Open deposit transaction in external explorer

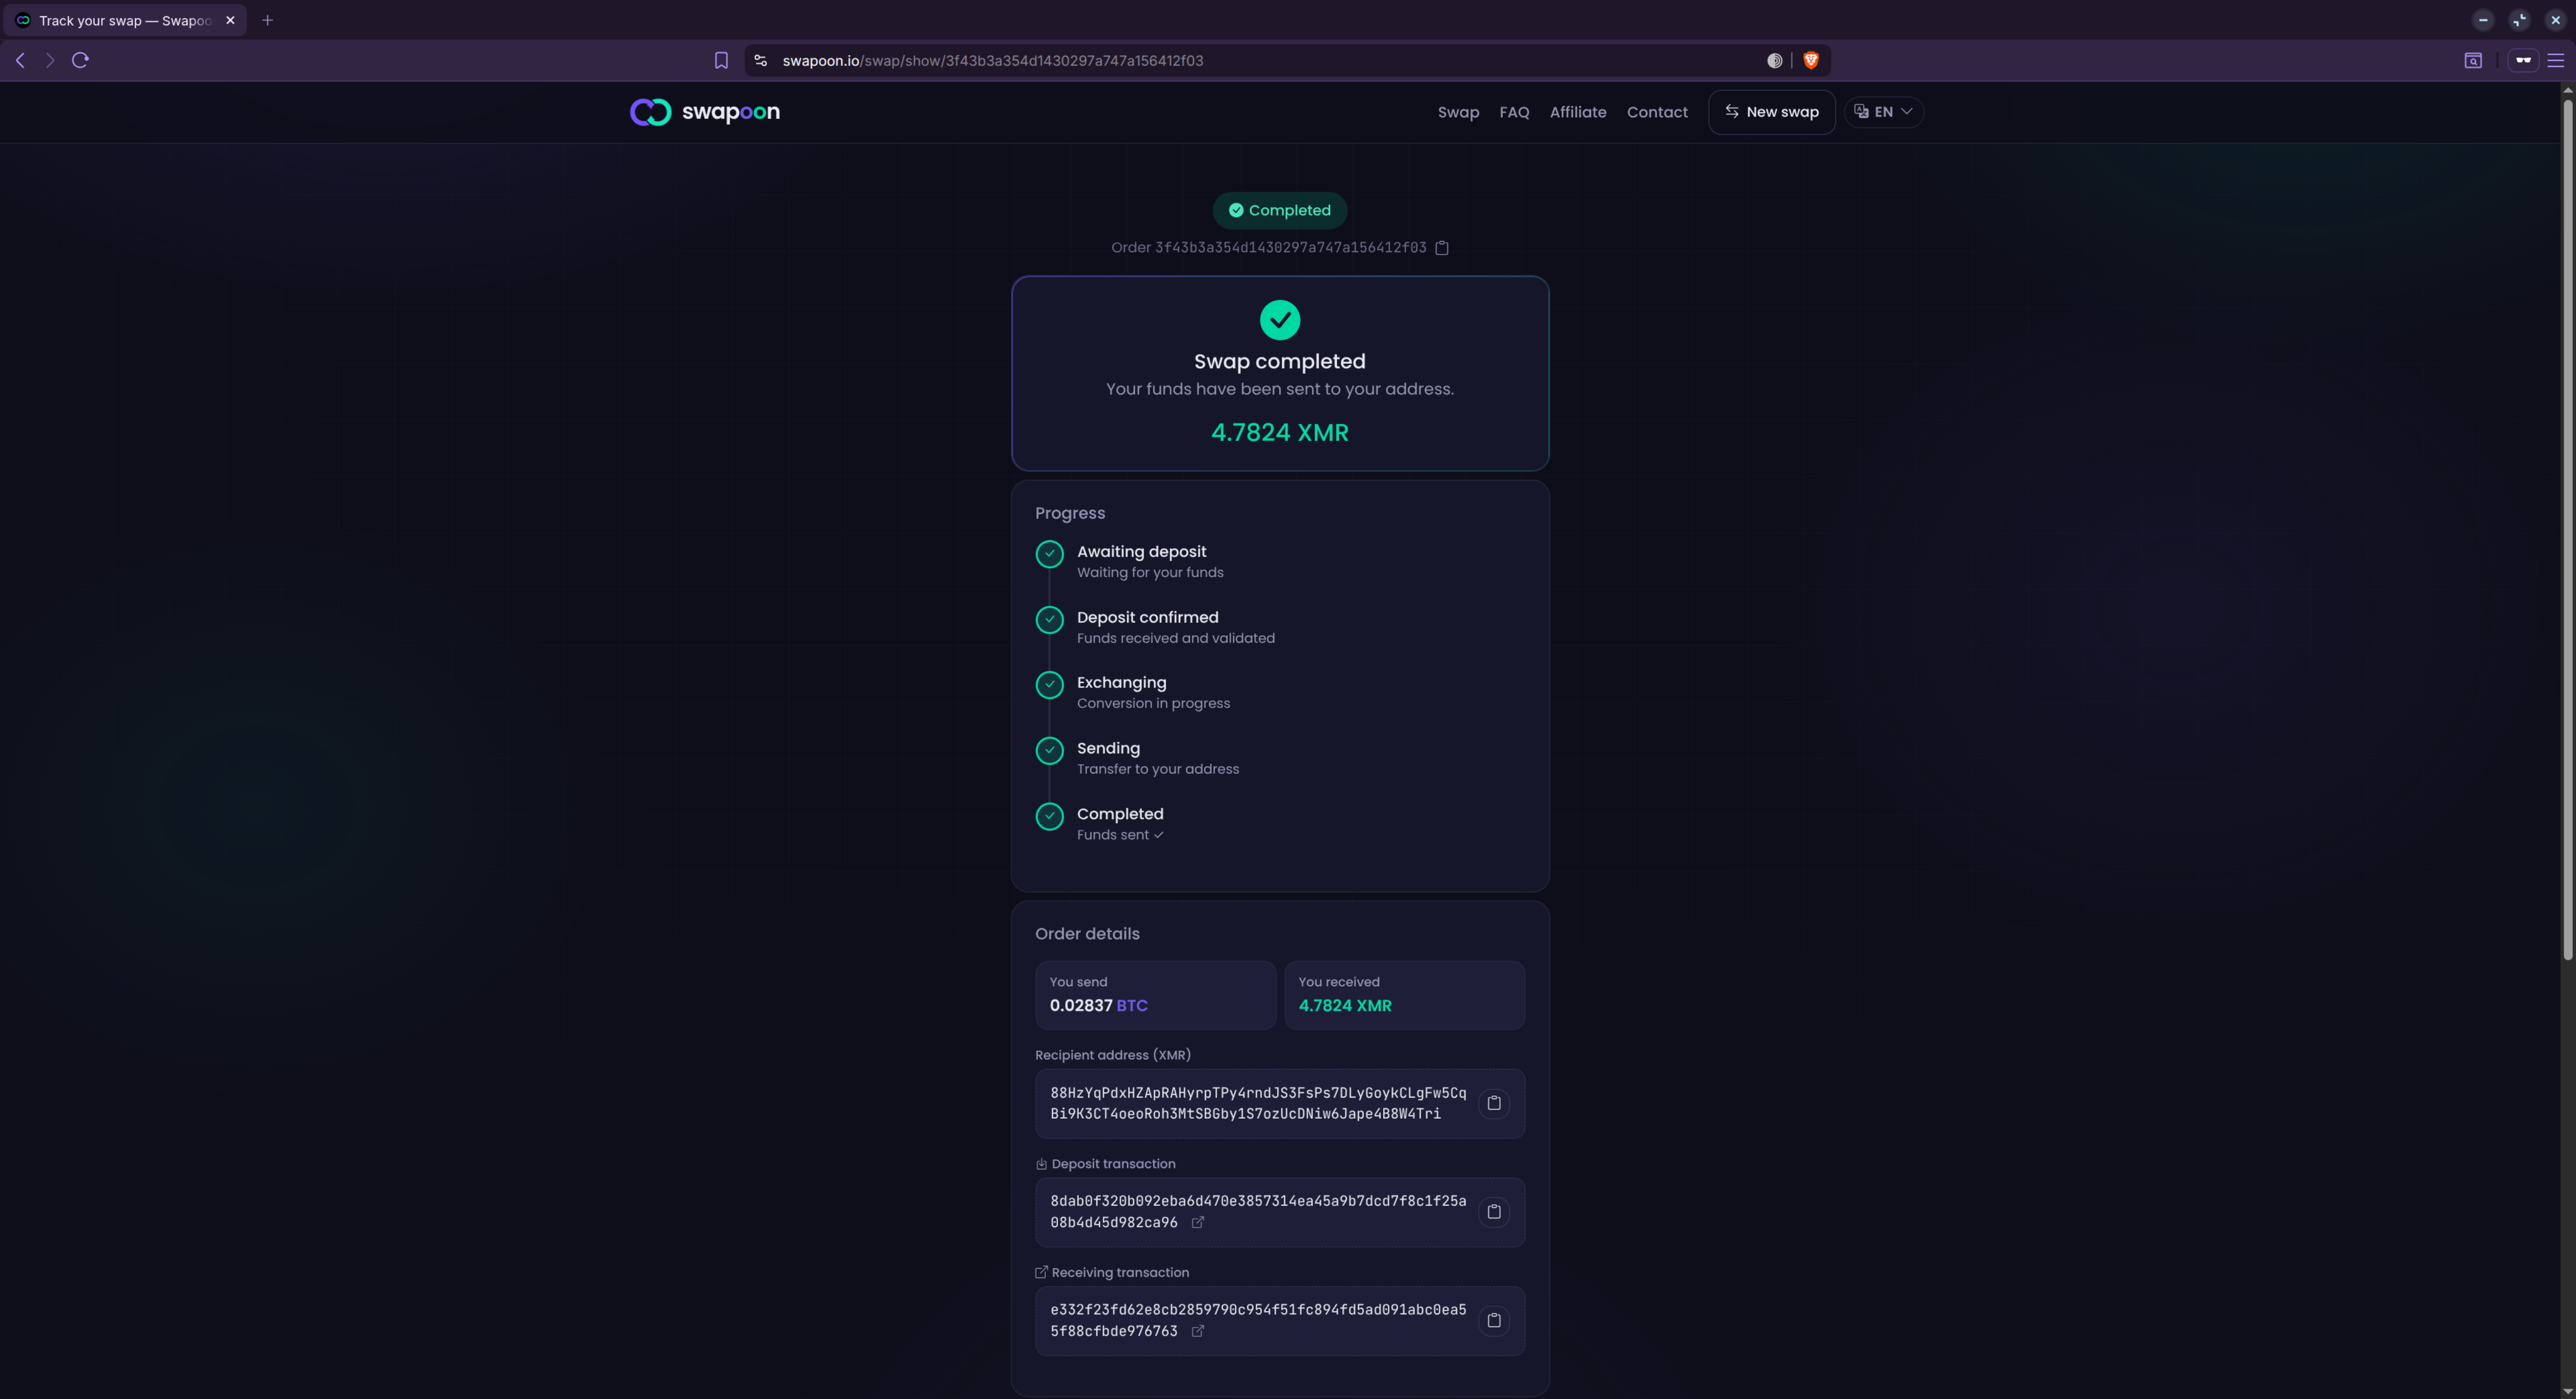1198,1223
